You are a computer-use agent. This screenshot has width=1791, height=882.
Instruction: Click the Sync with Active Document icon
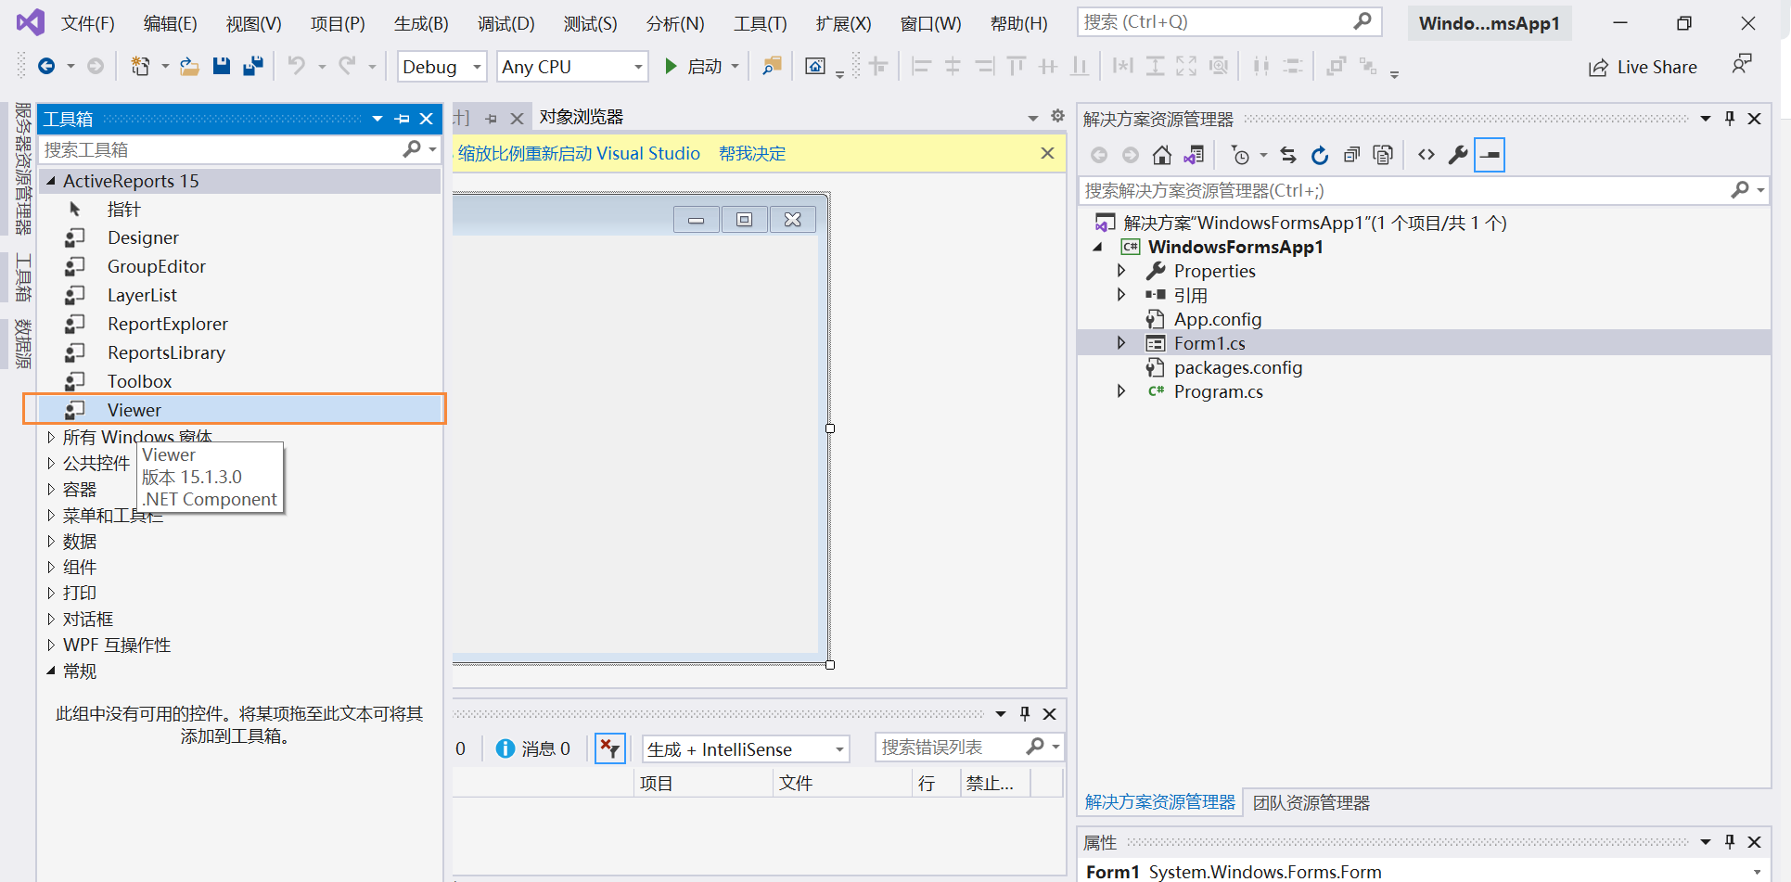[x=1288, y=155]
